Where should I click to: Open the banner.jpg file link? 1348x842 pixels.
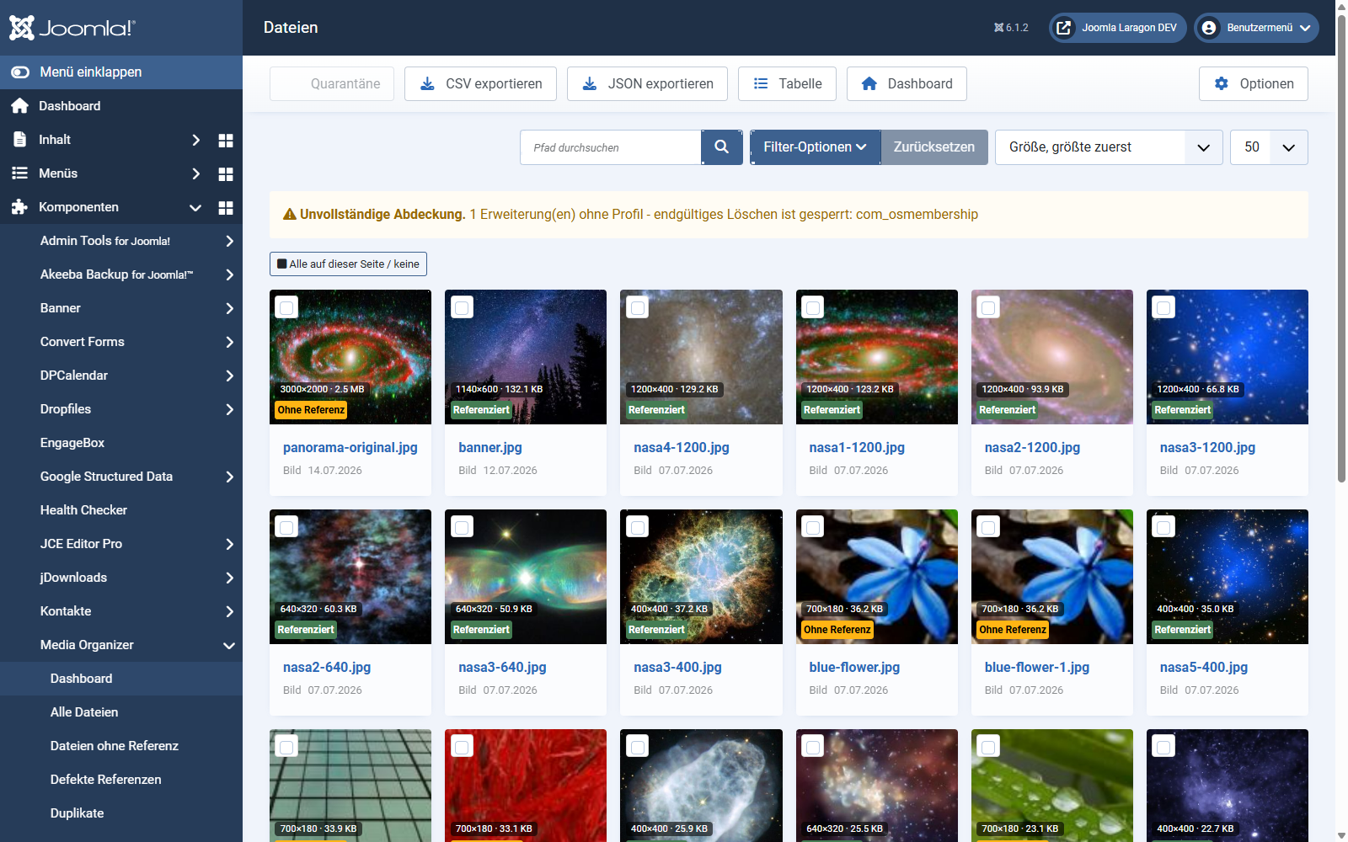coord(490,448)
